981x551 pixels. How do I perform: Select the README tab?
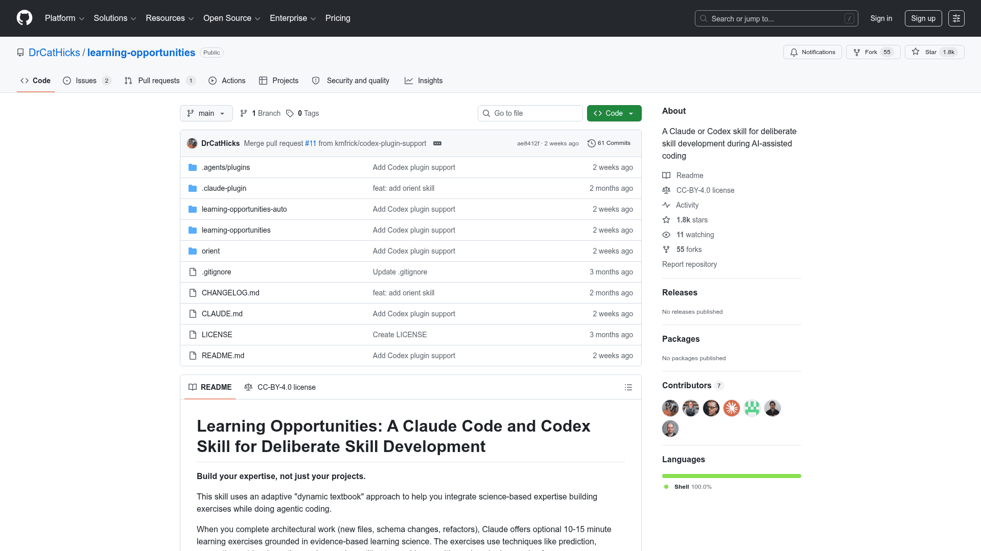(x=210, y=387)
